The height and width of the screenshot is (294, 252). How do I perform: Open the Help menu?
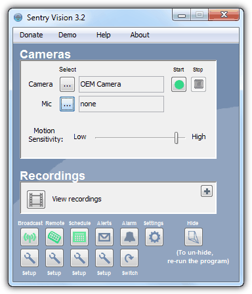click(104, 35)
